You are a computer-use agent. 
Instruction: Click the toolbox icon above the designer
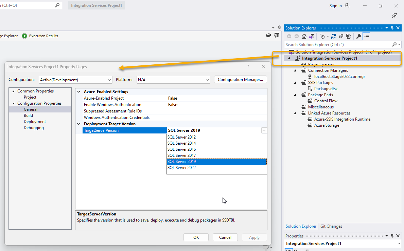click(x=268, y=36)
